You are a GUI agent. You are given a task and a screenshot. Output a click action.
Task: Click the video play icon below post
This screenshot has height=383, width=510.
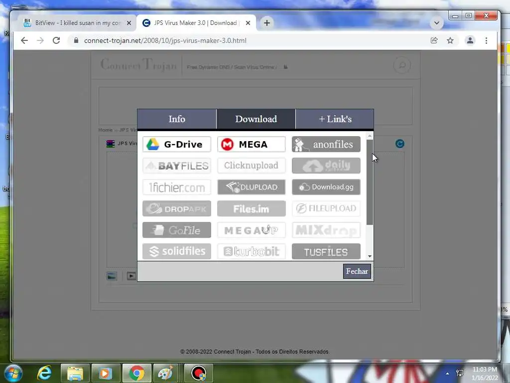point(131,276)
